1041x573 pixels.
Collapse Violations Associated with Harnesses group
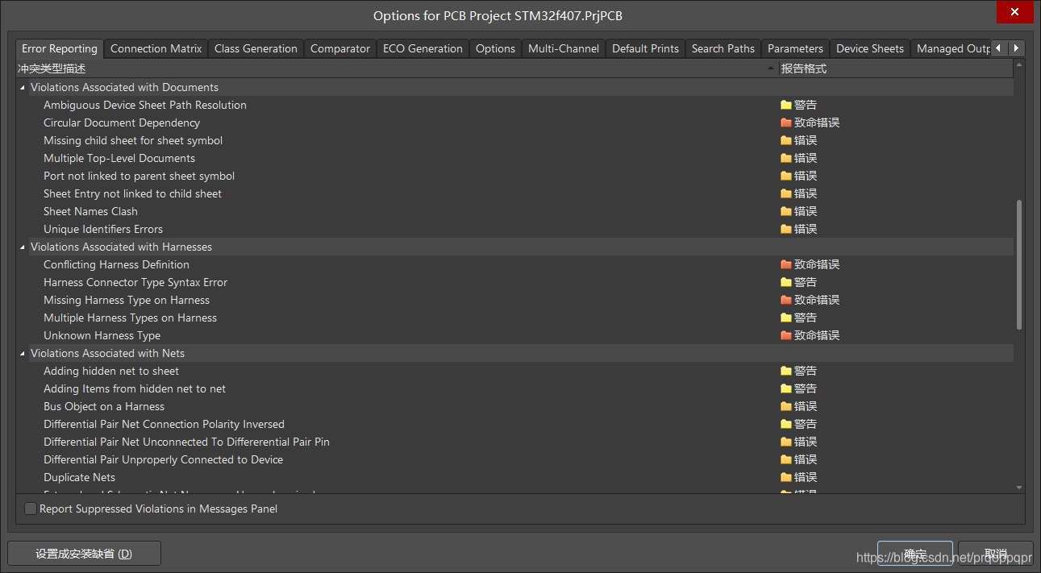tap(23, 247)
